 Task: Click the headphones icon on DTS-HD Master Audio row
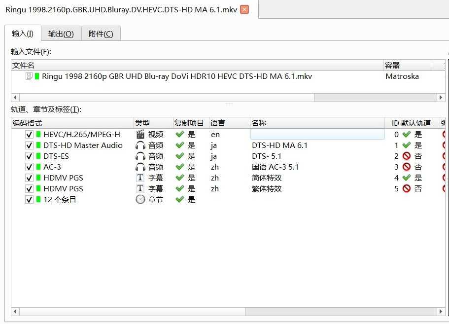click(x=140, y=145)
